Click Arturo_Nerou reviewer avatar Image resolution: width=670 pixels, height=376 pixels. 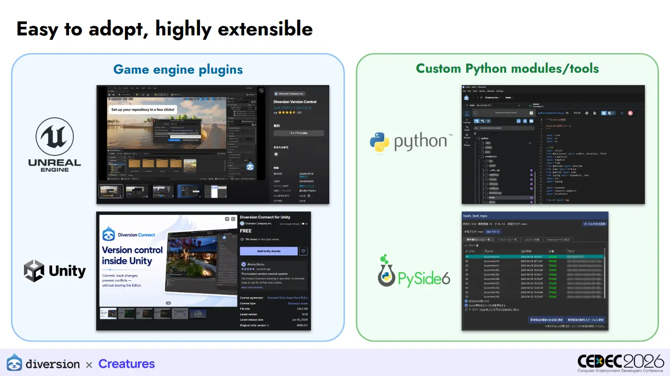pos(244,264)
